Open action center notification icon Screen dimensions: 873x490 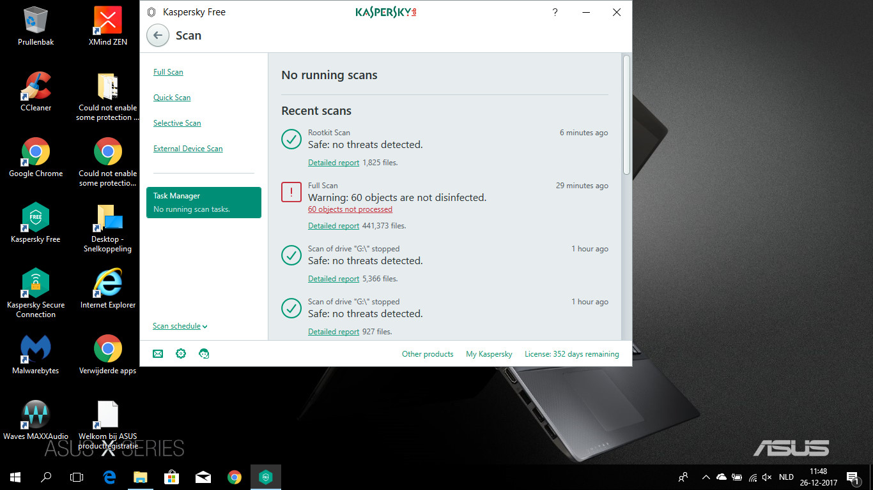pos(852,477)
